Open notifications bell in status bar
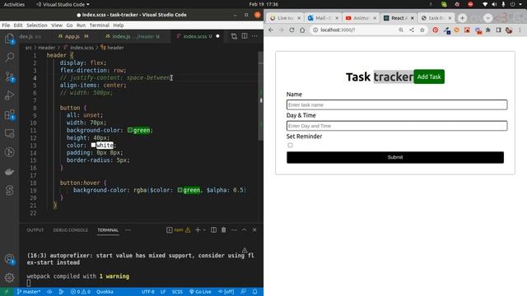 point(255,292)
